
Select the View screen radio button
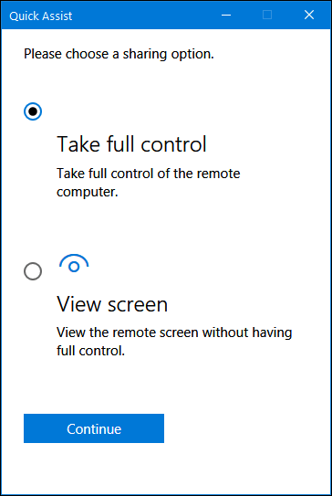pyautogui.click(x=33, y=271)
